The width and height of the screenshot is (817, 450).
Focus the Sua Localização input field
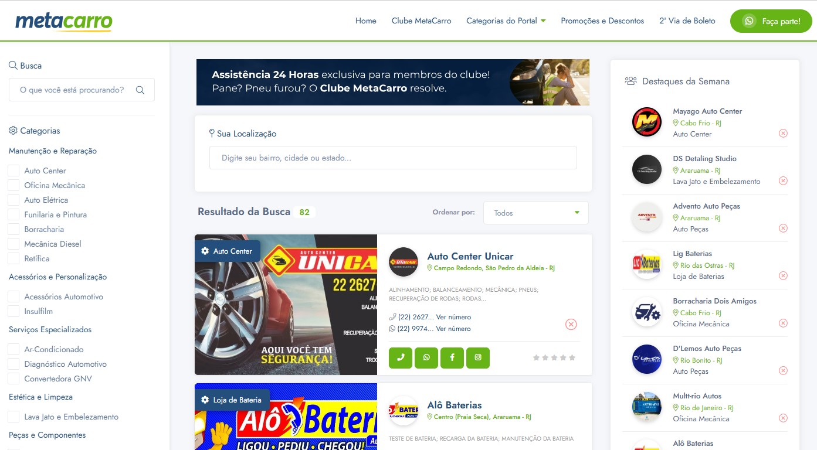coord(393,158)
